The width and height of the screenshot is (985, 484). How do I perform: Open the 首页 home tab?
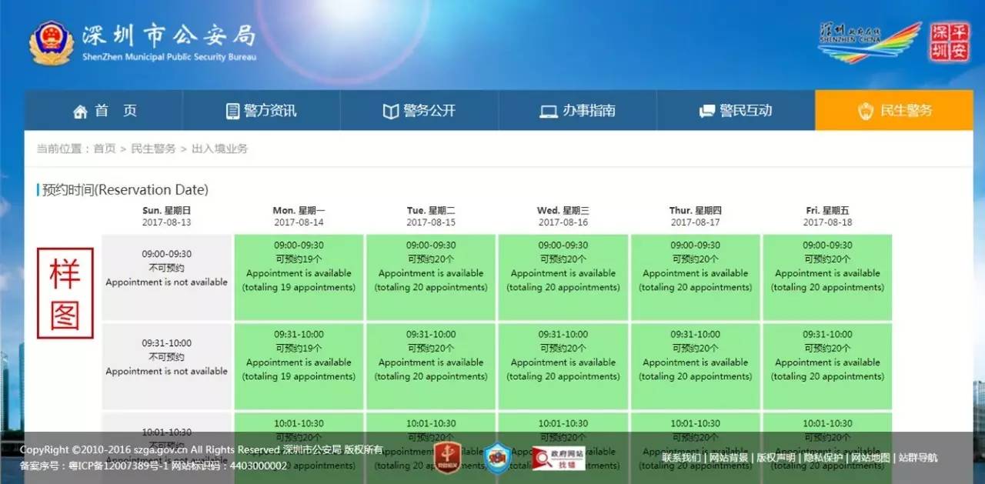104,111
